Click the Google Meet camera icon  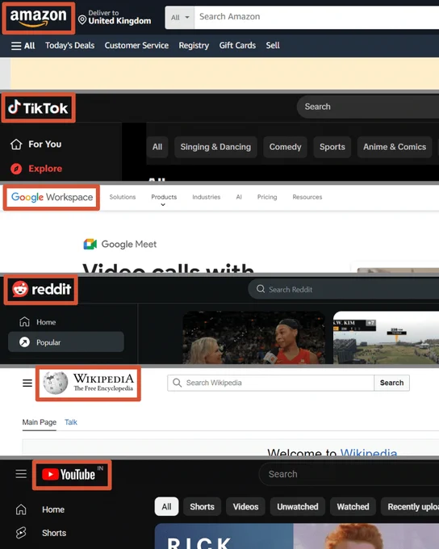(90, 245)
